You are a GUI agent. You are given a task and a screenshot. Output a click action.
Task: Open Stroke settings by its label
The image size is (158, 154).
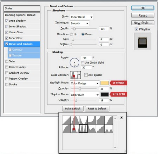point(13,84)
